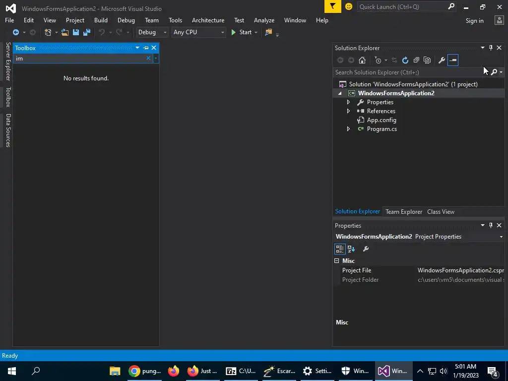Open the Debug configuration dropdown

pyautogui.click(x=152, y=32)
